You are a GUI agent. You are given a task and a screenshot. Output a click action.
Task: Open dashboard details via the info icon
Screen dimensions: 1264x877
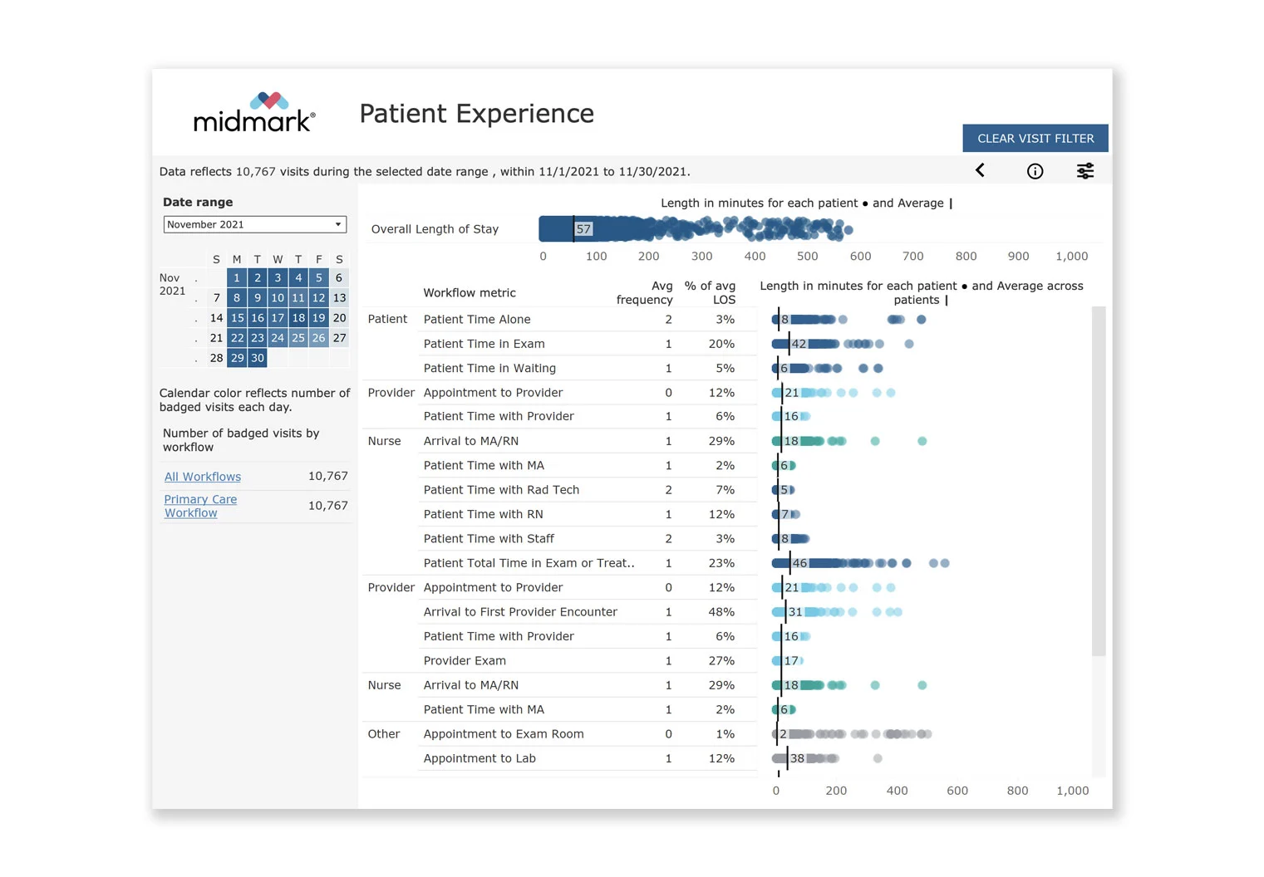(x=1035, y=170)
